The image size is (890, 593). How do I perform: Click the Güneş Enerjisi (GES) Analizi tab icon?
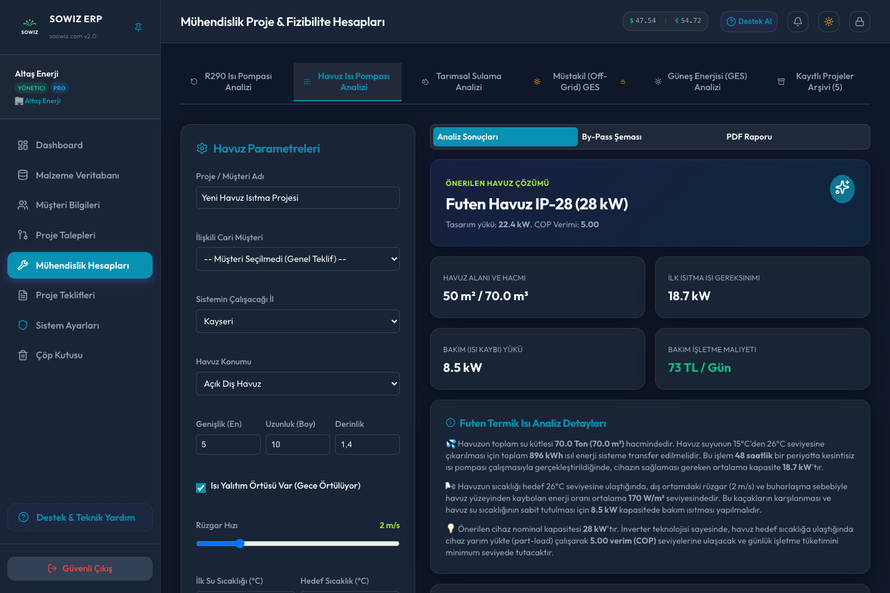click(658, 82)
